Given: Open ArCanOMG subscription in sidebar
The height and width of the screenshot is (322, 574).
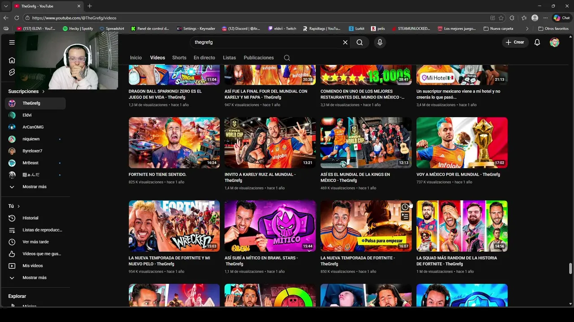Looking at the screenshot, I should click(x=35, y=127).
